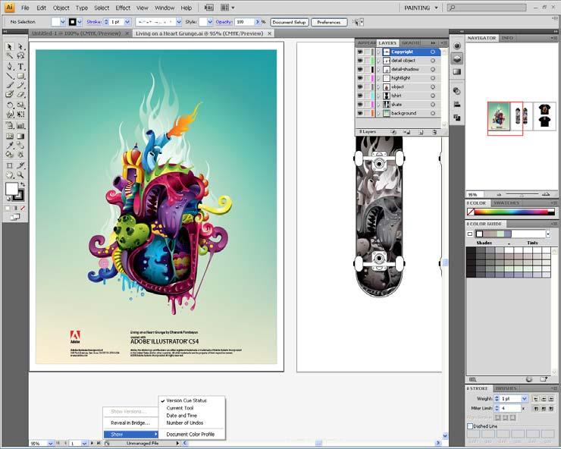
Task: Choose Current Tool from the Show submenu
Action: click(180, 408)
